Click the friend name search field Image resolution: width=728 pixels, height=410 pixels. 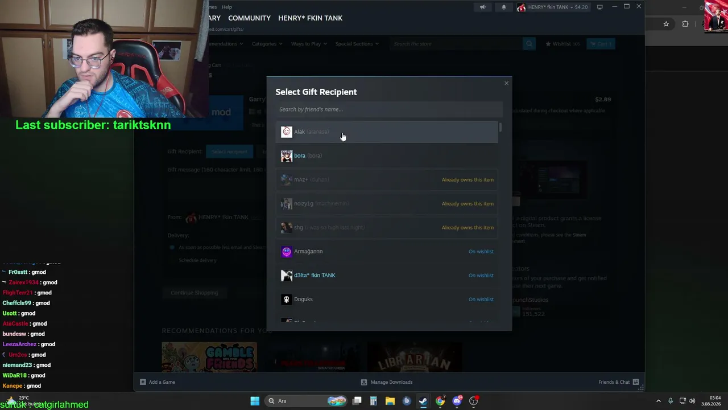(x=389, y=109)
